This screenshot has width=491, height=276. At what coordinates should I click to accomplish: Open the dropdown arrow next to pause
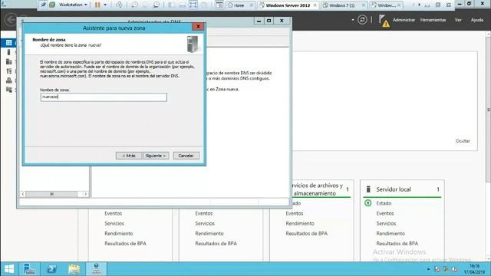[105, 5]
